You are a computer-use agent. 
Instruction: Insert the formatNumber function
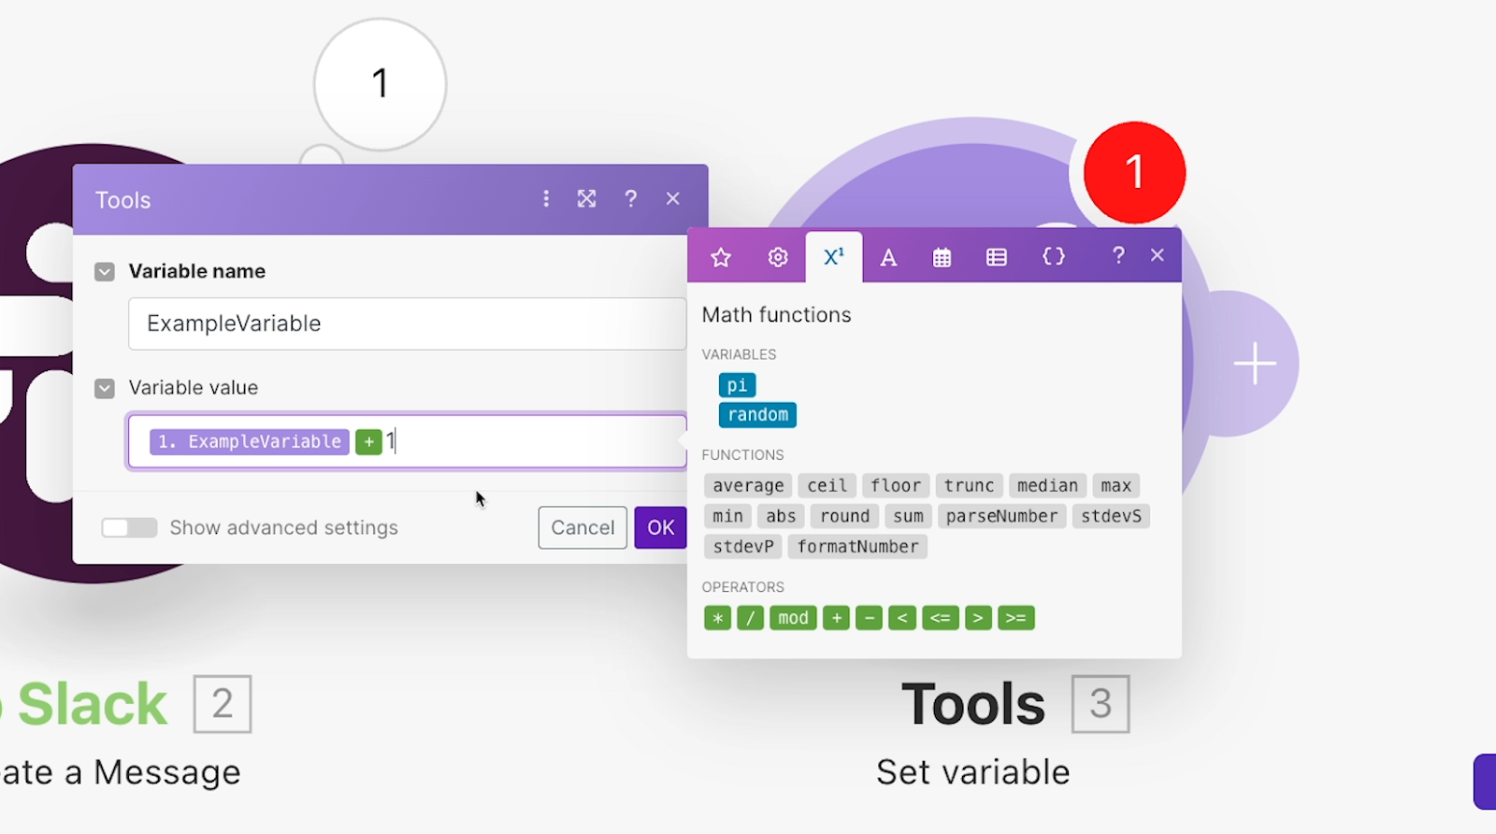pos(857,547)
